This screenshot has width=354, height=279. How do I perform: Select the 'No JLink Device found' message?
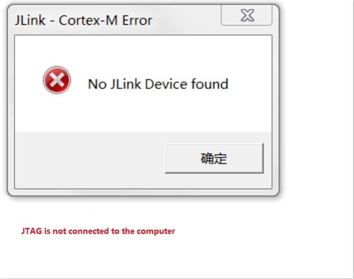[158, 84]
